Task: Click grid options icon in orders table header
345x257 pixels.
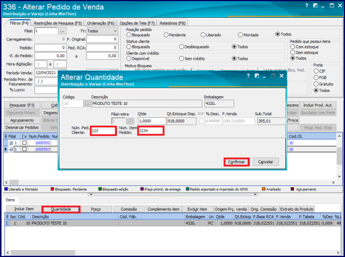Action: [x=6, y=137]
